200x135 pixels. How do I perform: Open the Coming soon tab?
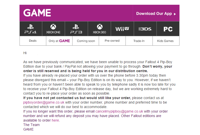point(86,41)
